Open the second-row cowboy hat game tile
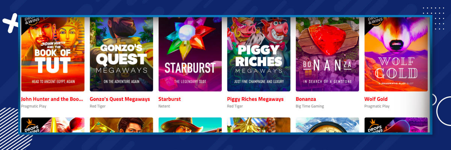 click(x=190, y=125)
